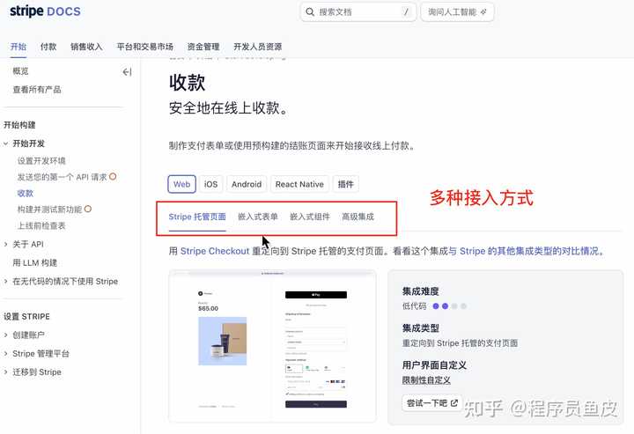Image resolution: width=634 pixels, height=434 pixels.
Task: Switch to the 付款 top navigation tab
Action: pos(48,47)
